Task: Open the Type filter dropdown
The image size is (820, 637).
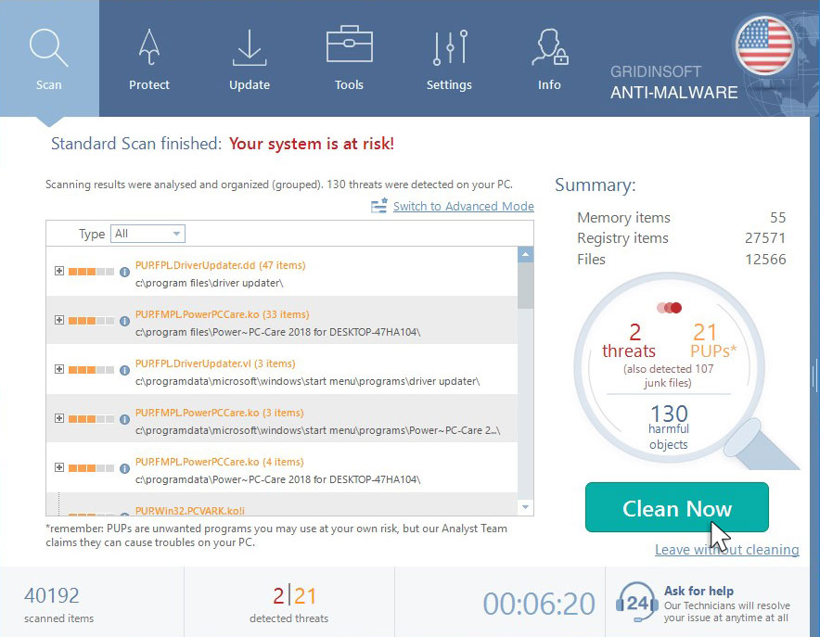Action: point(147,234)
